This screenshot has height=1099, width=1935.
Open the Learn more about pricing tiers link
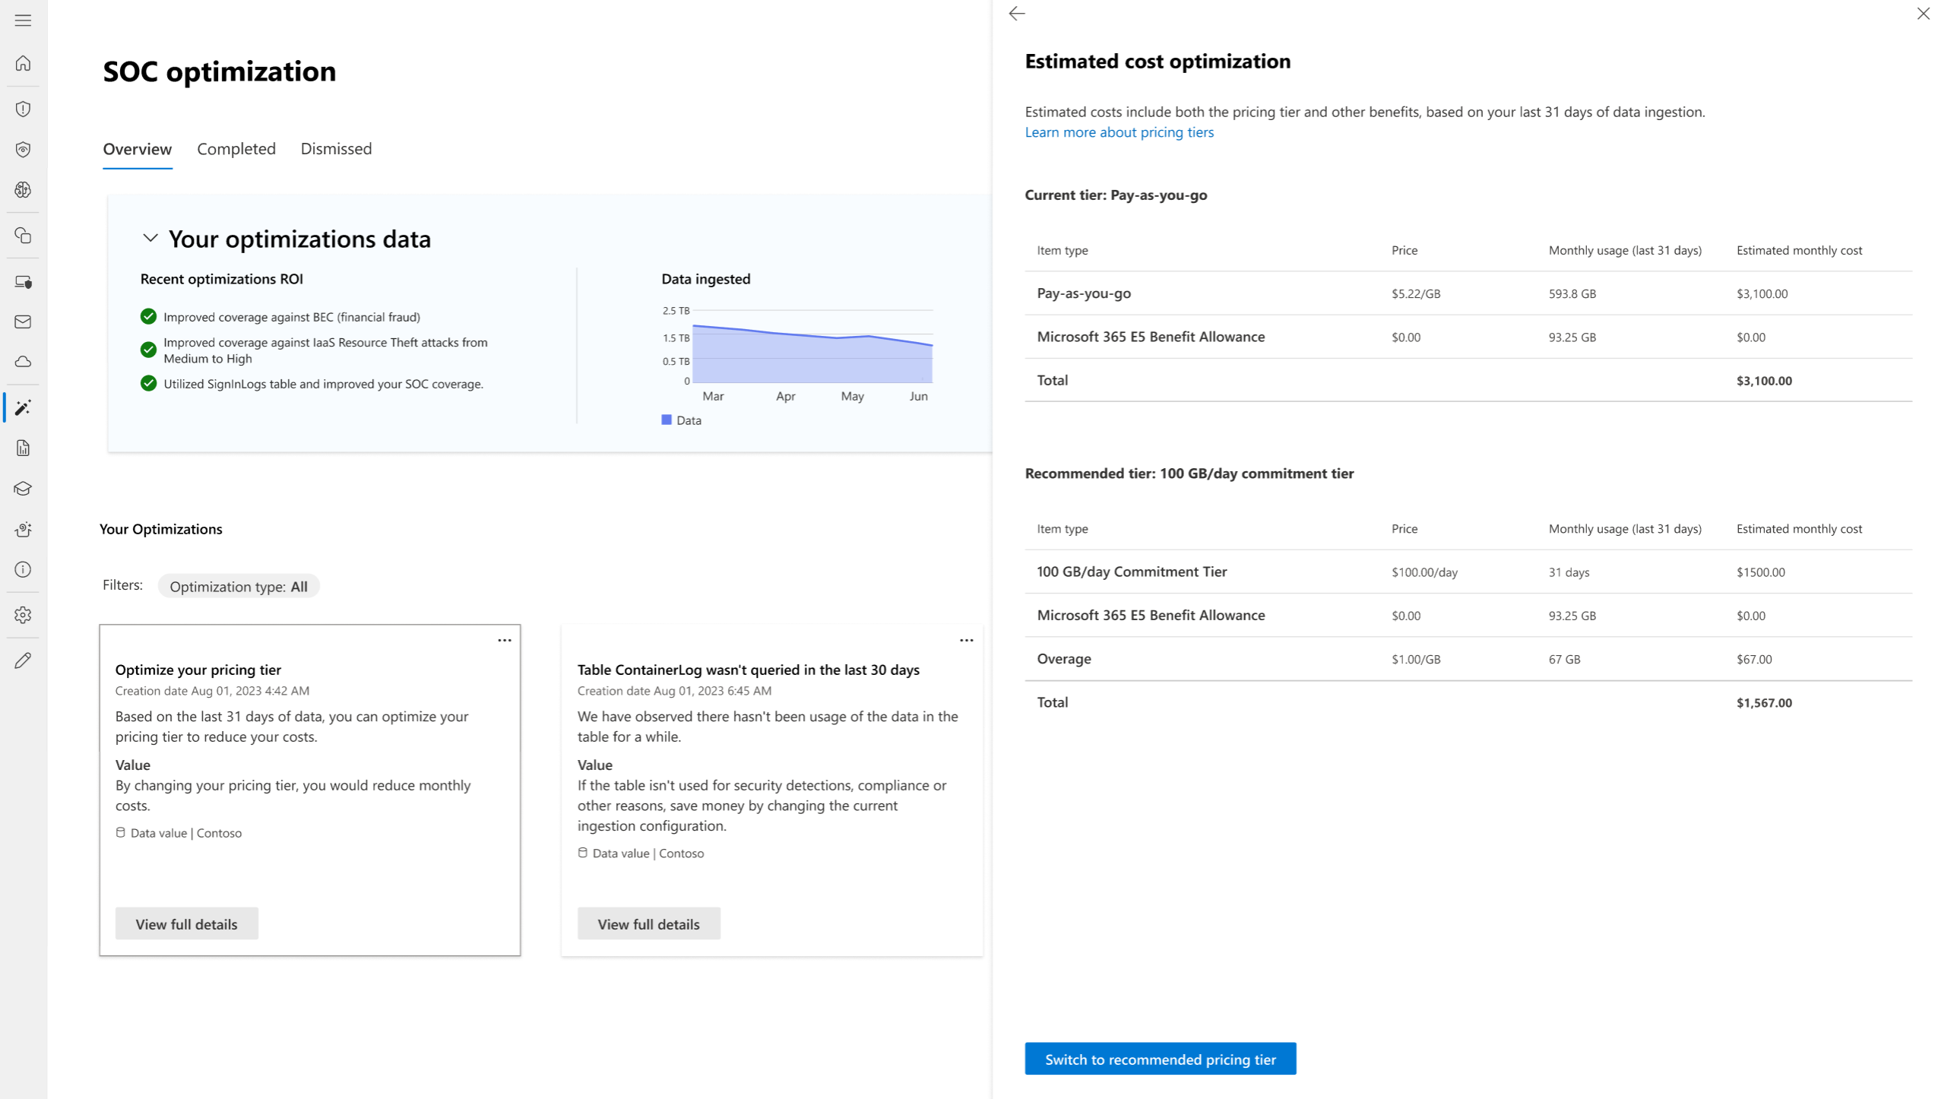coord(1119,131)
